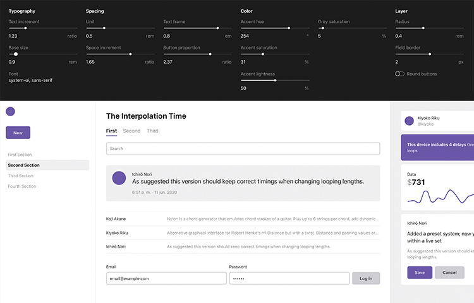The image size is (474, 303).
Task: Switch to the Third tab
Action: click(x=152, y=131)
